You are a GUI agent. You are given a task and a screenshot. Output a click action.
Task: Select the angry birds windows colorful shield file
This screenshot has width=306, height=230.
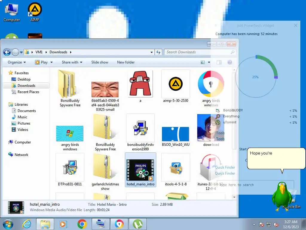211,88
